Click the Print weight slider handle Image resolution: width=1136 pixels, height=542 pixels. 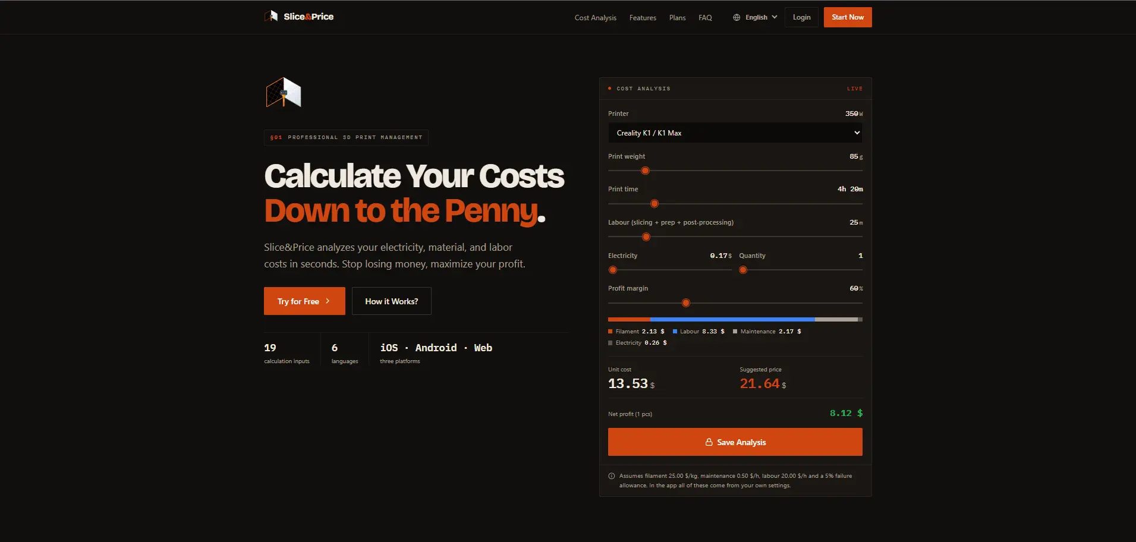(645, 171)
